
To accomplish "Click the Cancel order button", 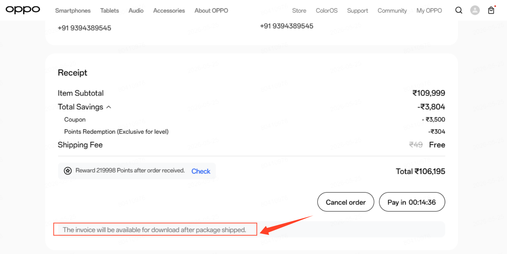I will [346, 202].
